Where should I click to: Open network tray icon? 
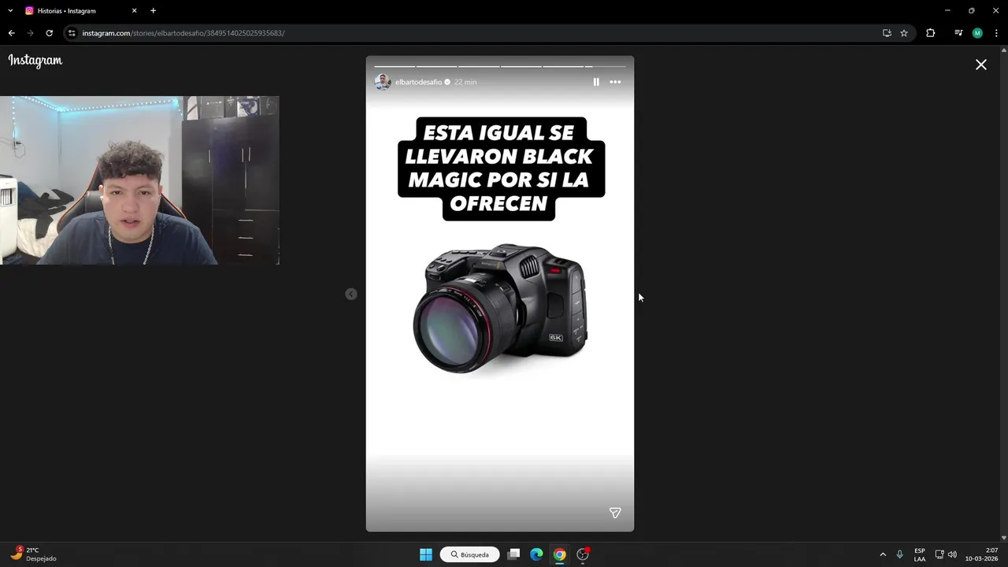coord(939,554)
